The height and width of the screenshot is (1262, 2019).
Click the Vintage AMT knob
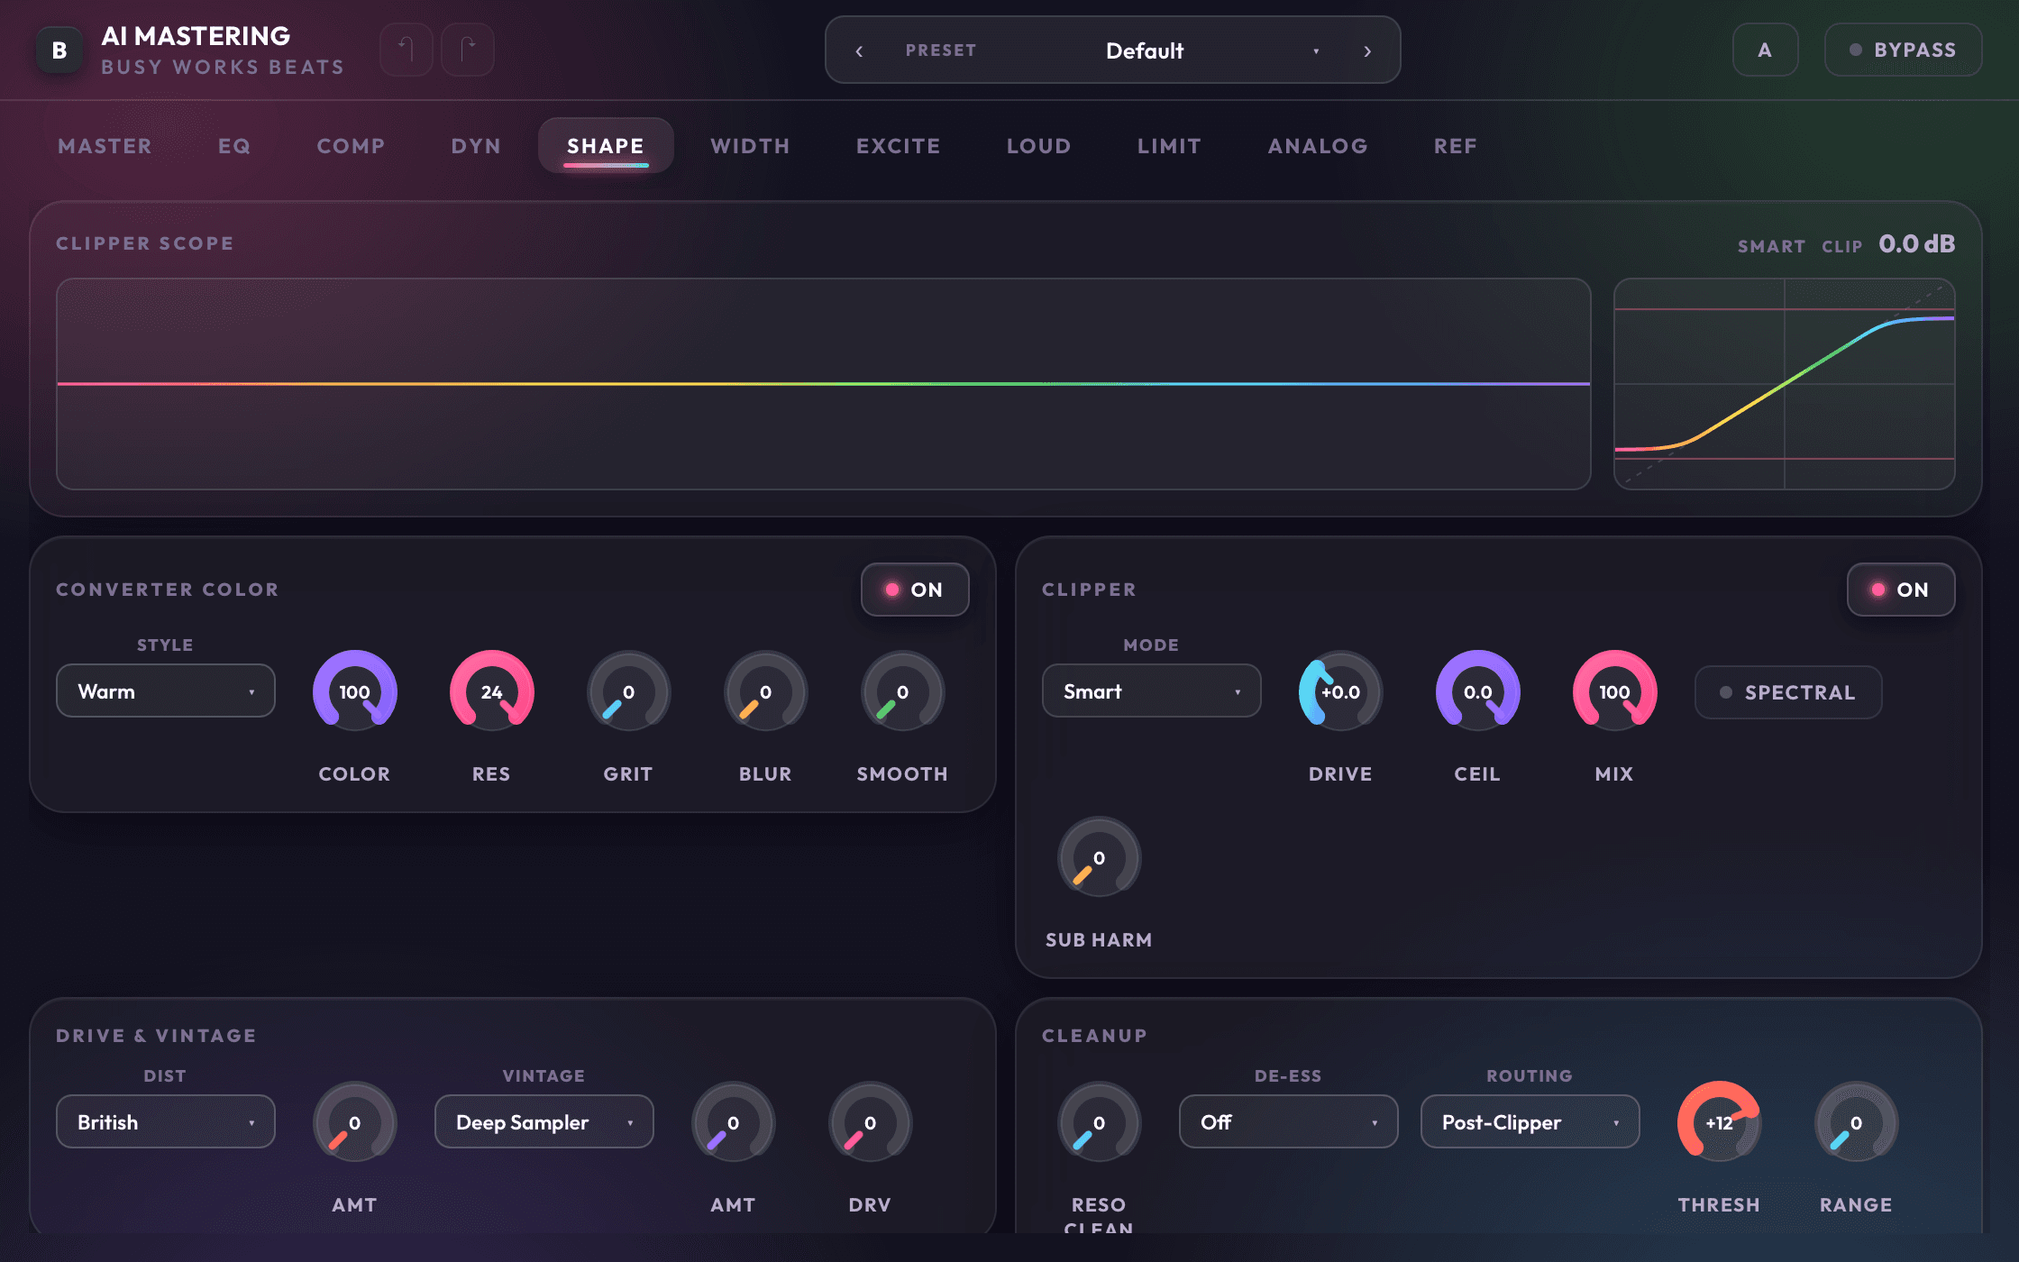pos(733,1122)
